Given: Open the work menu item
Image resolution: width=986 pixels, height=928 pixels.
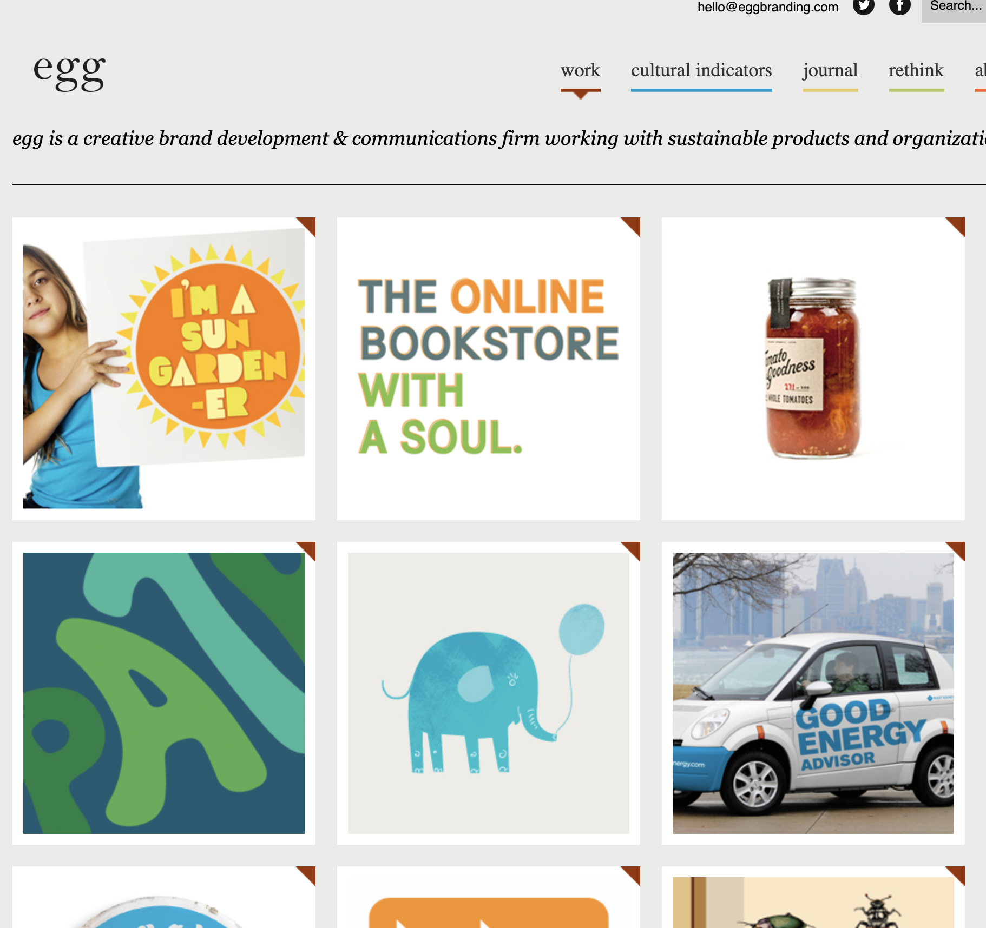Looking at the screenshot, I should pos(580,70).
